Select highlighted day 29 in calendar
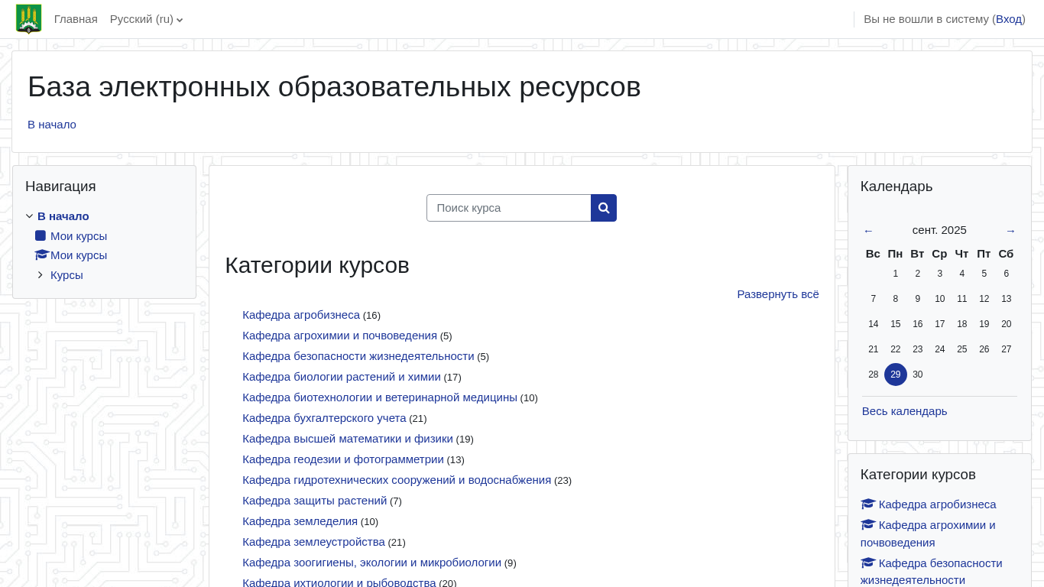The width and height of the screenshot is (1044, 587). [895, 375]
